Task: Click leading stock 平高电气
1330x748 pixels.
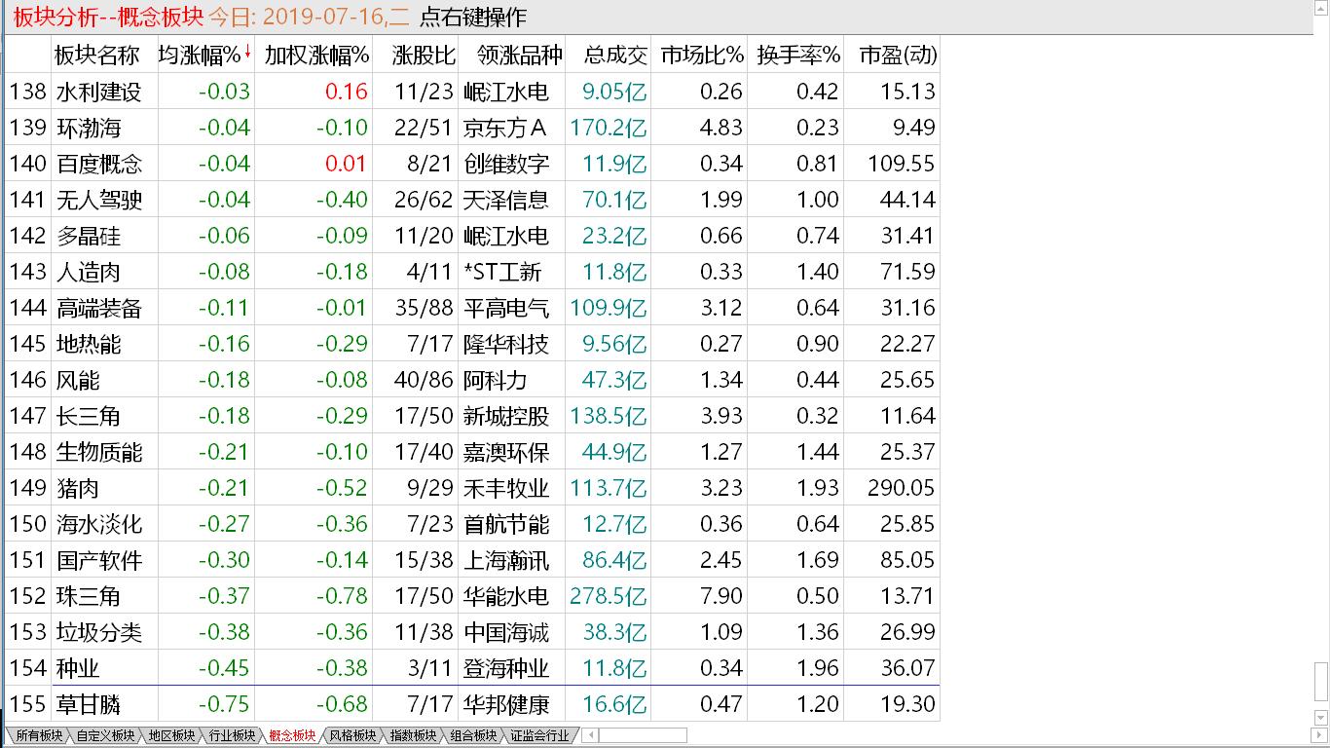Action: (506, 308)
